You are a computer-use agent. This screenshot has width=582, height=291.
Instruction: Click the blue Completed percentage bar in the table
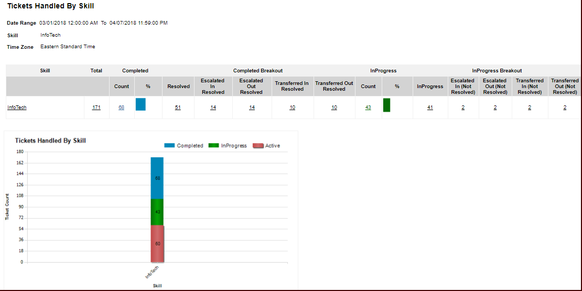[x=141, y=104]
